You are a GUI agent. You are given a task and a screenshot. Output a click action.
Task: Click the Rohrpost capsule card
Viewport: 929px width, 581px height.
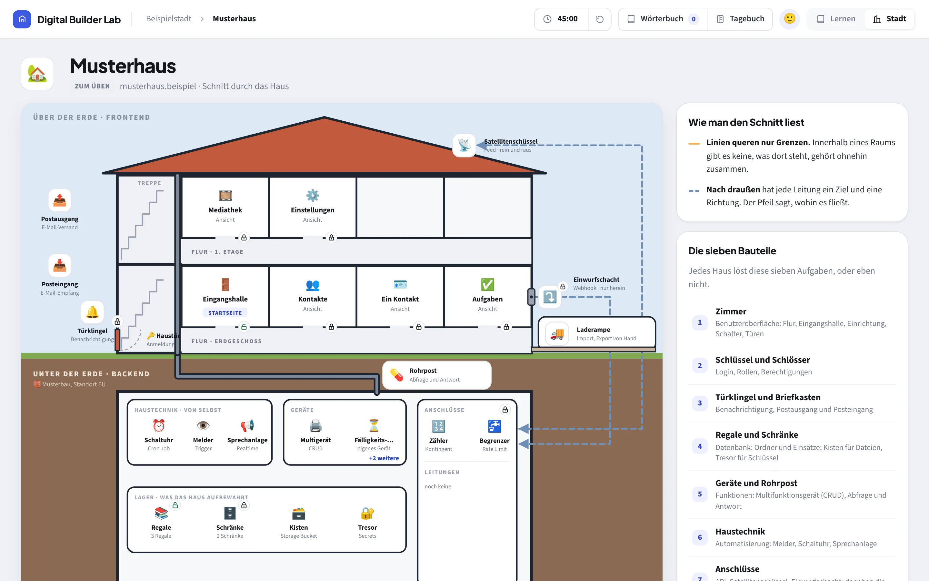(437, 375)
